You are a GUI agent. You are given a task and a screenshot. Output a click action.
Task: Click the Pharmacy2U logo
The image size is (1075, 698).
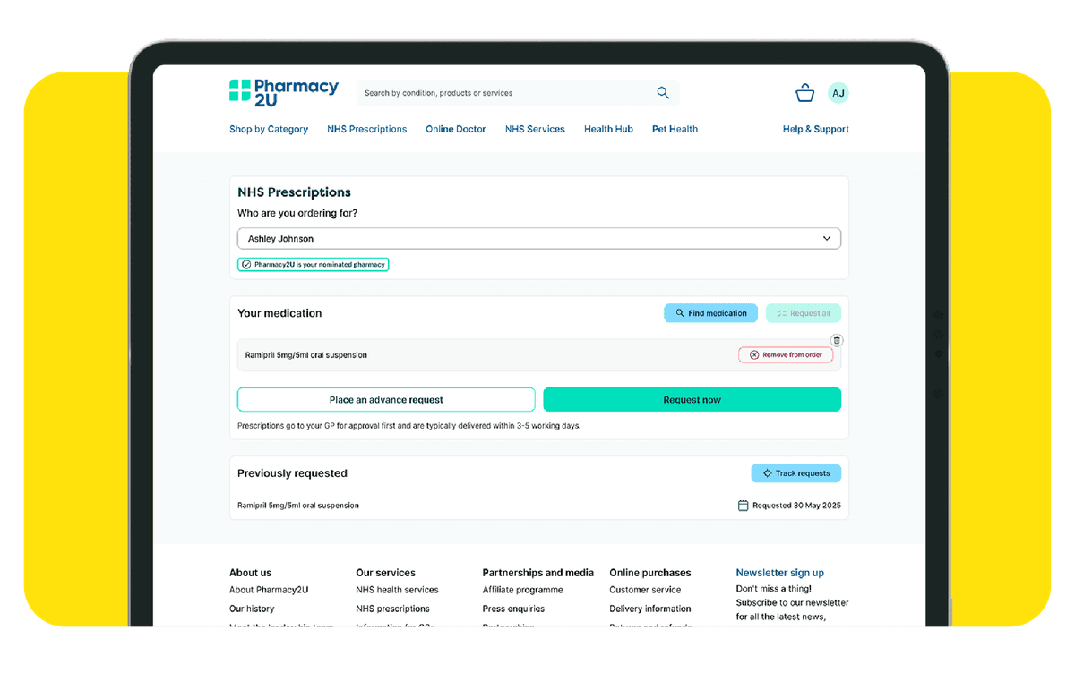[284, 92]
